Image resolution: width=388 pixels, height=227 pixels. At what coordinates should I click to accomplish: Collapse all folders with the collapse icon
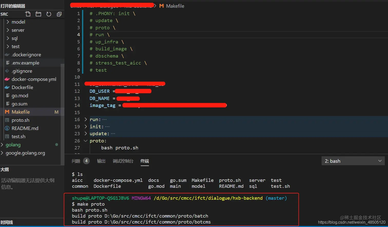click(x=59, y=14)
